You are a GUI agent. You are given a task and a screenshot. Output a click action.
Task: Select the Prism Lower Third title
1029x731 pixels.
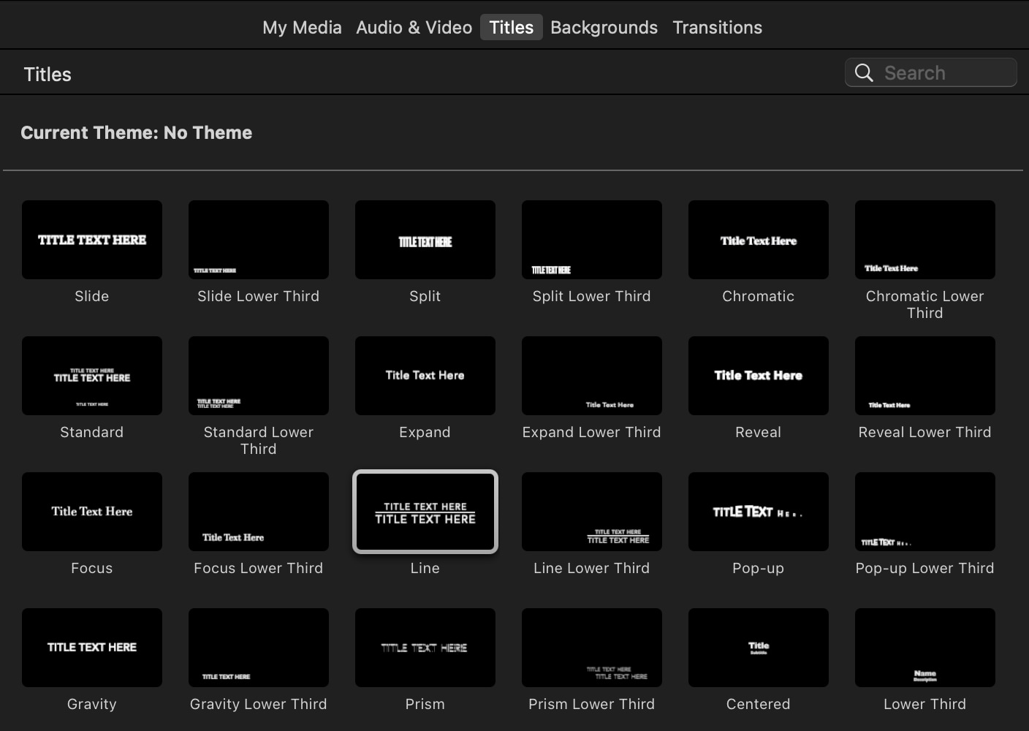591,648
